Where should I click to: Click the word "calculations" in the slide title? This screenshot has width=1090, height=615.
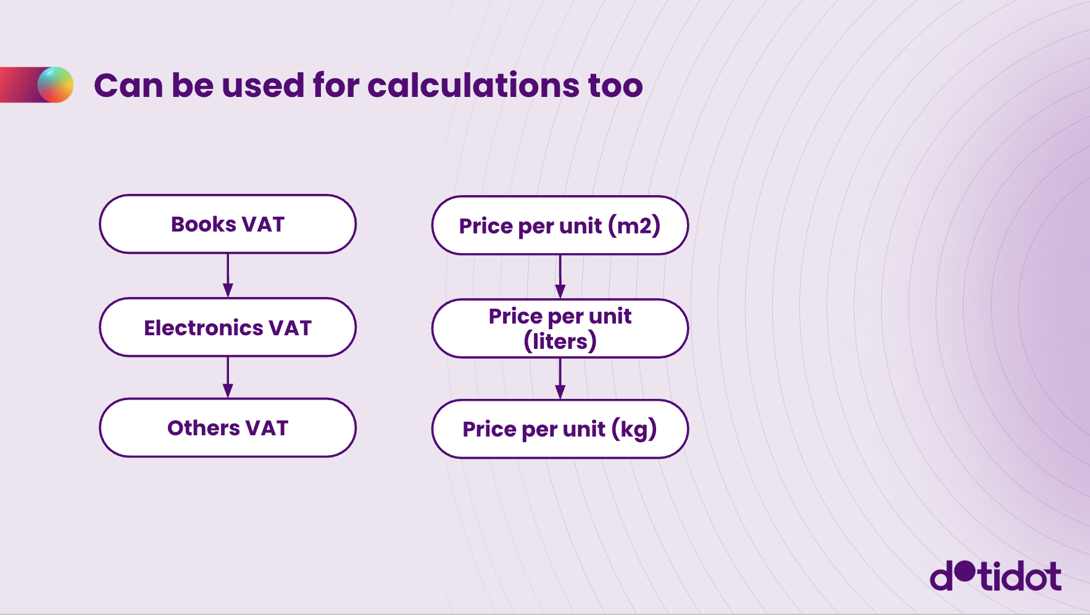[x=473, y=85]
